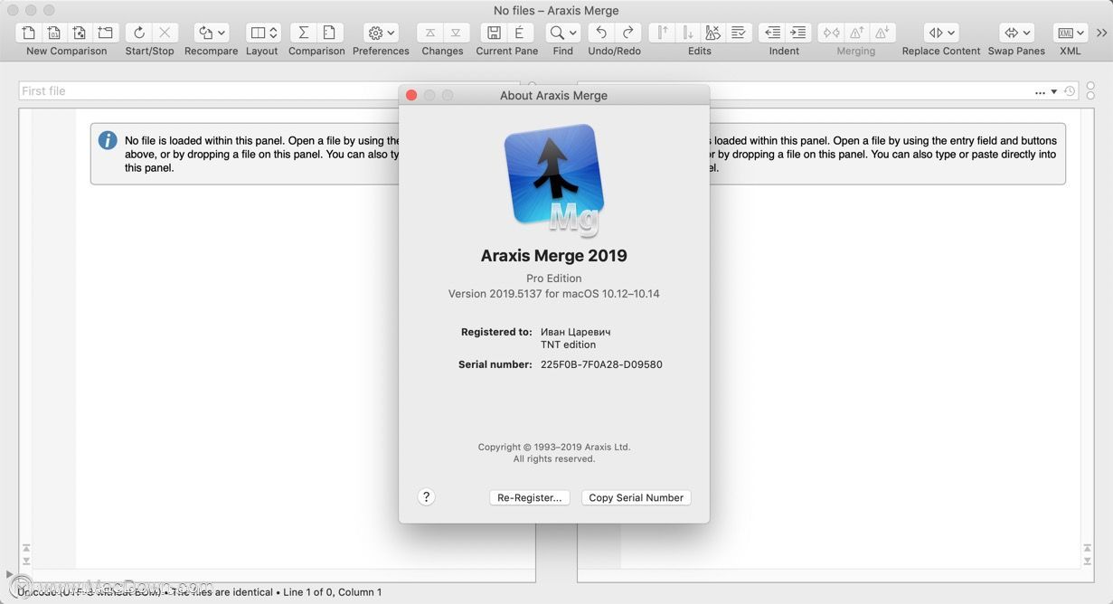Show more toolbar items overflow chevron

point(1101,33)
